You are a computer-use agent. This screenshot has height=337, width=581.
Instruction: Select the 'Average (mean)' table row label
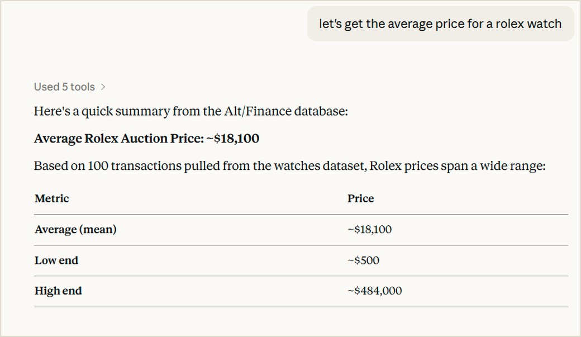75,230
